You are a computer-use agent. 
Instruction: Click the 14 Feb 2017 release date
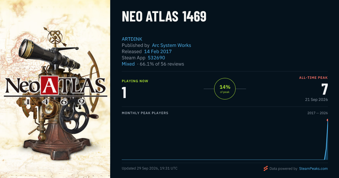(158, 51)
